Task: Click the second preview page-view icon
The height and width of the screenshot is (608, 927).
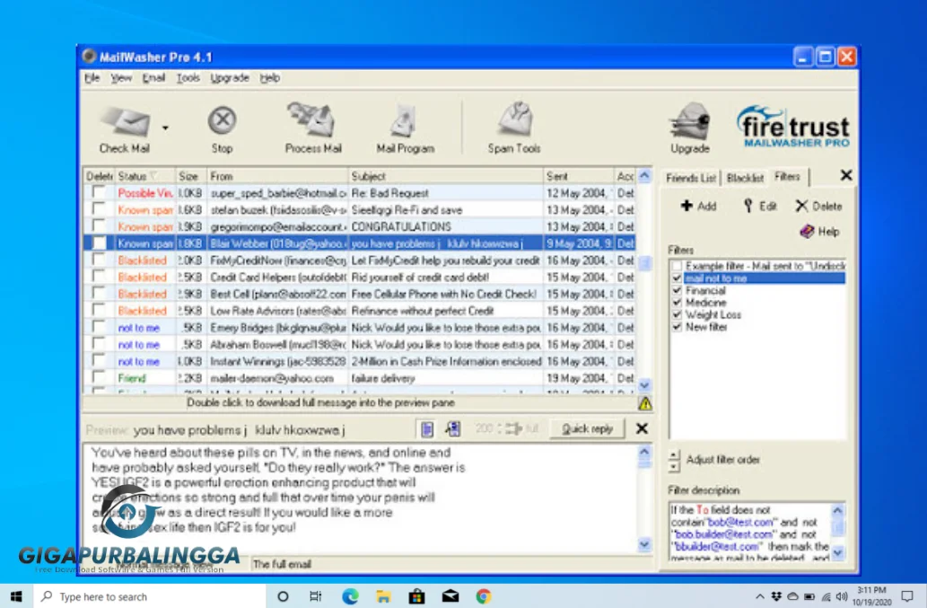Action: (x=453, y=428)
